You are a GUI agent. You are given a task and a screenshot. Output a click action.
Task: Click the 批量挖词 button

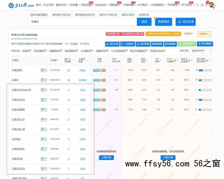(163, 22)
